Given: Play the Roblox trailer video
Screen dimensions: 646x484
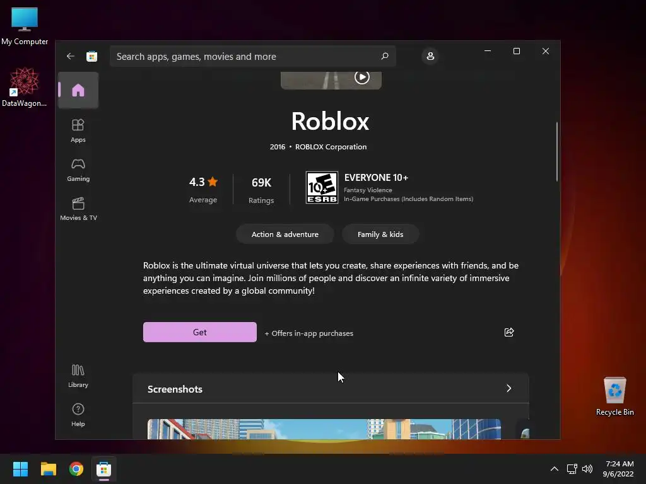Looking at the screenshot, I should pyautogui.click(x=361, y=77).
